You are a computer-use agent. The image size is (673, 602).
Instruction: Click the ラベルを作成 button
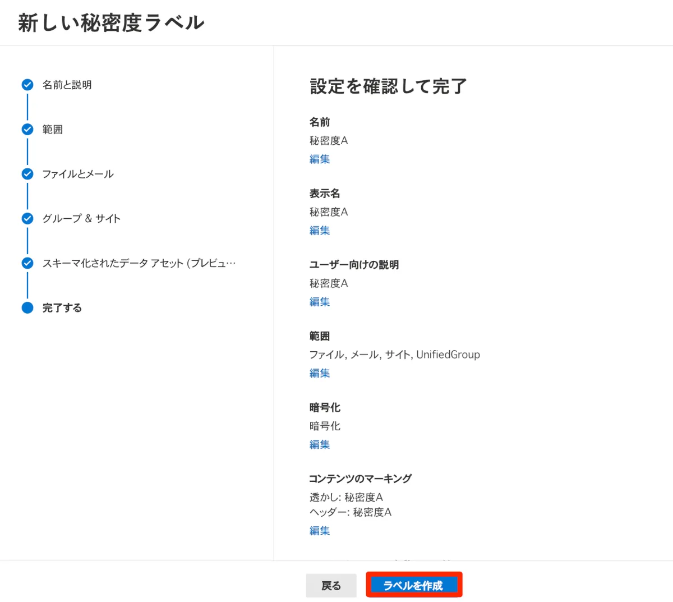tap(414, 585)
